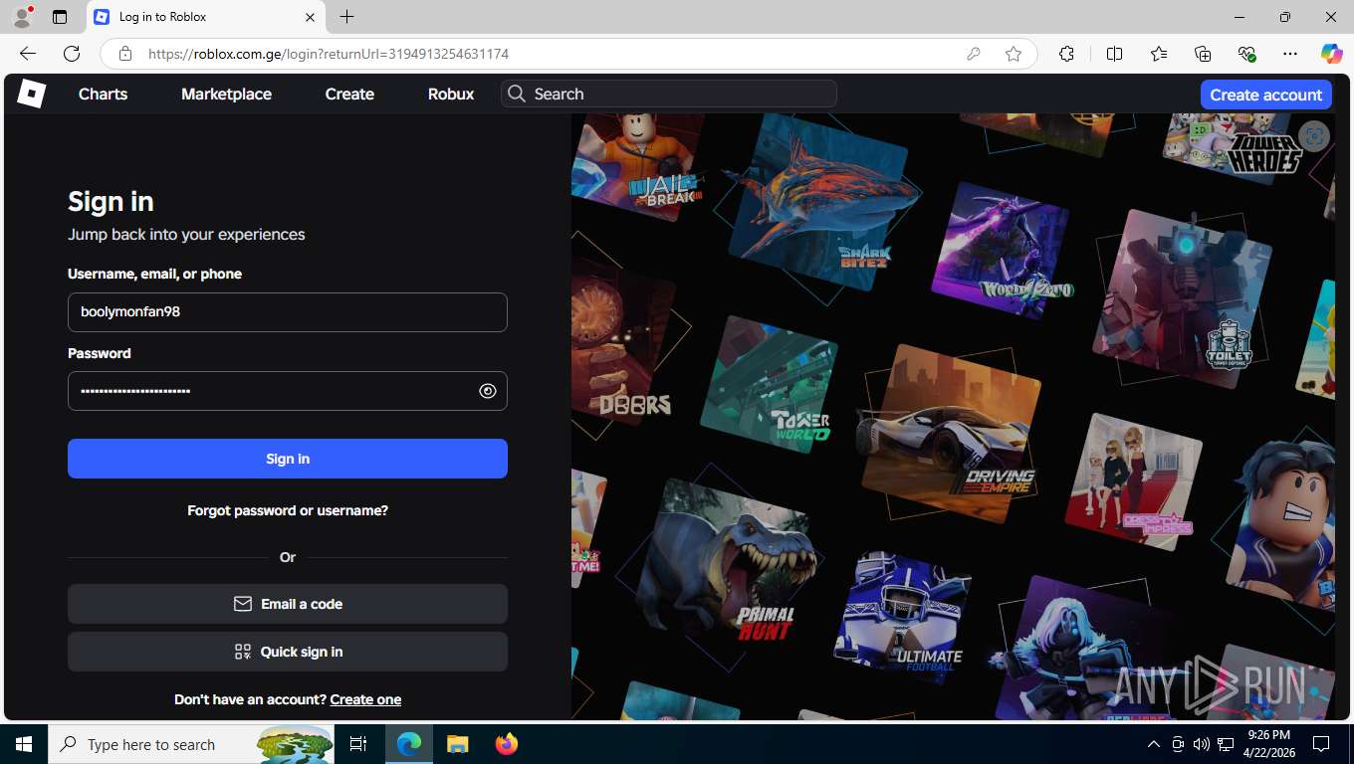This screenshot has height=764, width=1354.
Task: Refresh the page with the reload icon
Action: [x=72, y=54]
